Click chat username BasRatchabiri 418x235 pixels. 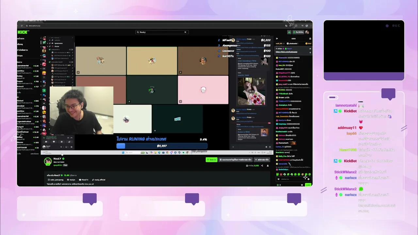pos(281,132)
